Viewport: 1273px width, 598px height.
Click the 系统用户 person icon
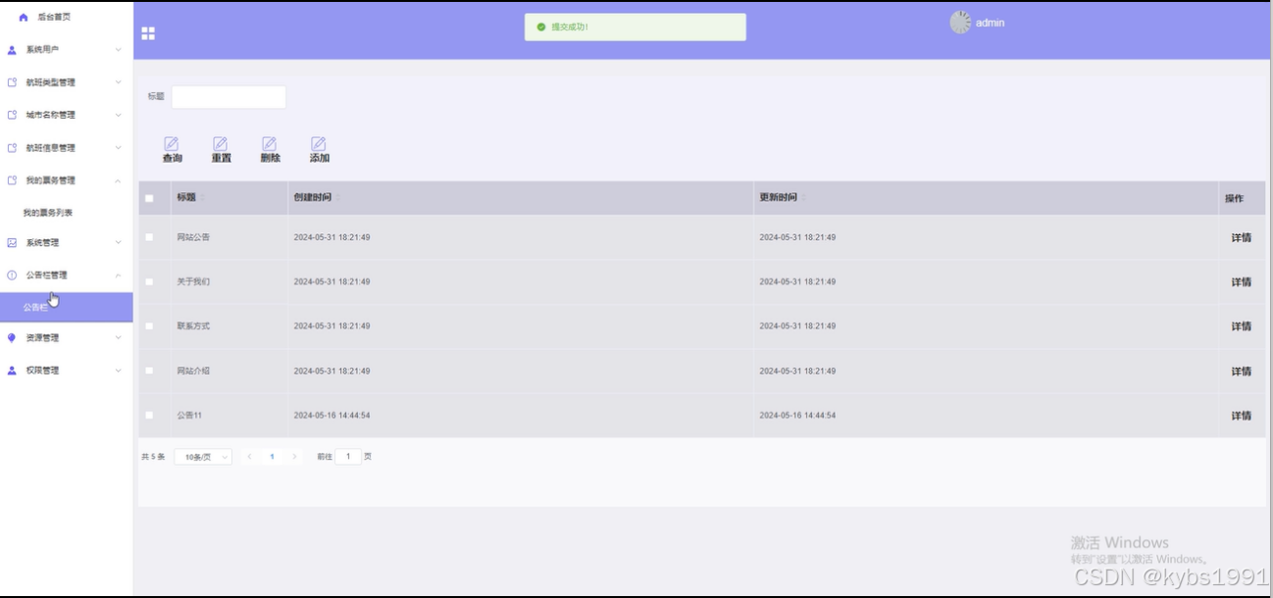coord(12,50)
